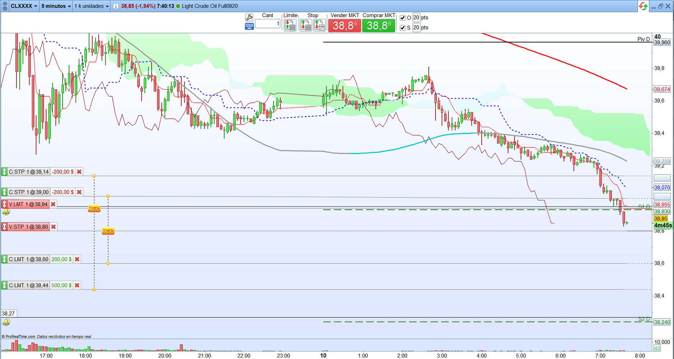The image size is (674, 359).
Task: Click the O points value field
Action: click(x=416, y=18)
